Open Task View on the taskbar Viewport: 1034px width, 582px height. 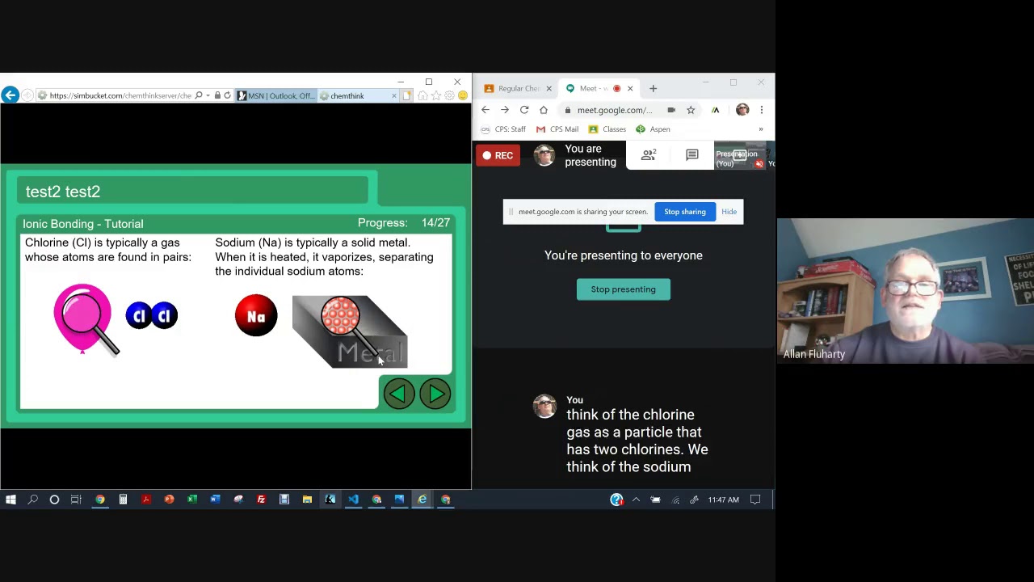tap(76, 500)
